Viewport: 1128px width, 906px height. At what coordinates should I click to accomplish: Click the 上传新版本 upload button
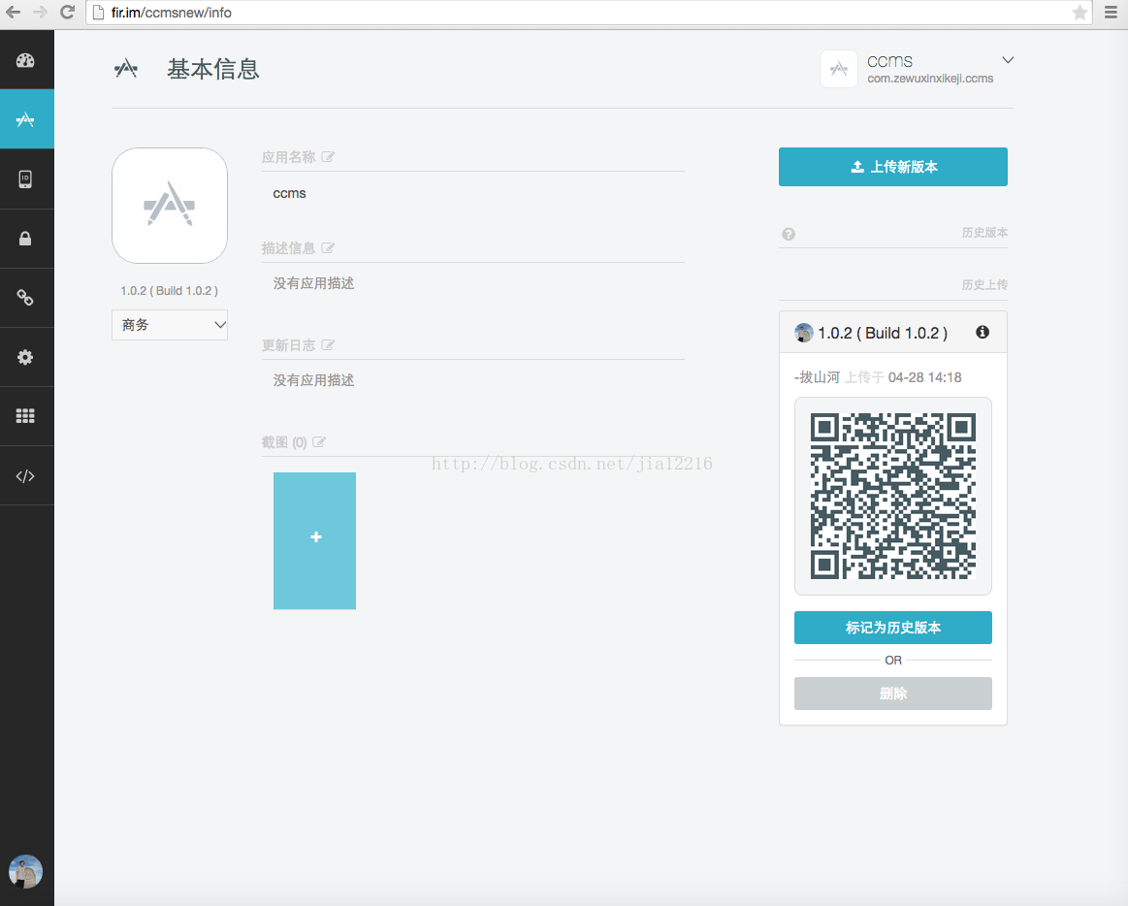[892, 167]
